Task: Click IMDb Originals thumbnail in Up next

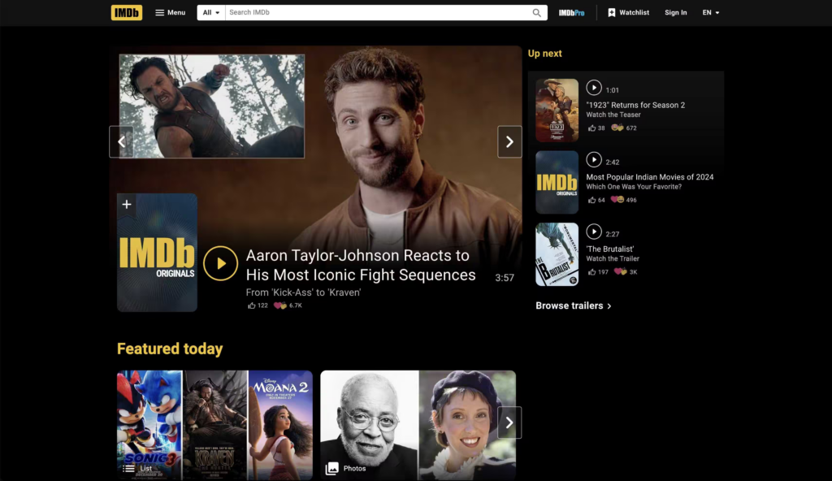Action: pos(557,182)
